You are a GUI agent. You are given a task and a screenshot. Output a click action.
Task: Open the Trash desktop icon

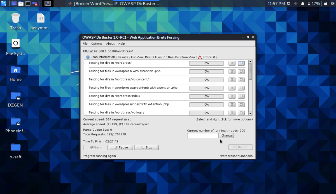16,19
